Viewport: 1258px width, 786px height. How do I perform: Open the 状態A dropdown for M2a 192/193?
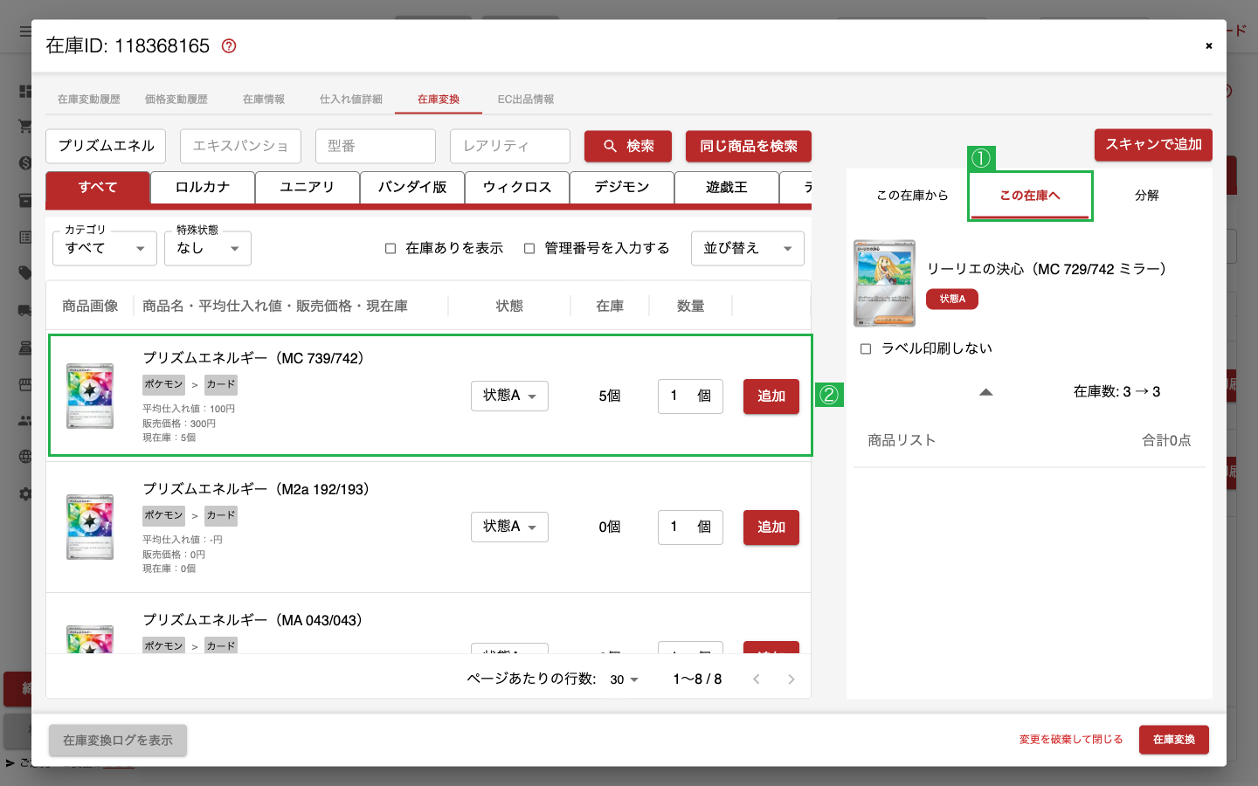pos(509,527)
